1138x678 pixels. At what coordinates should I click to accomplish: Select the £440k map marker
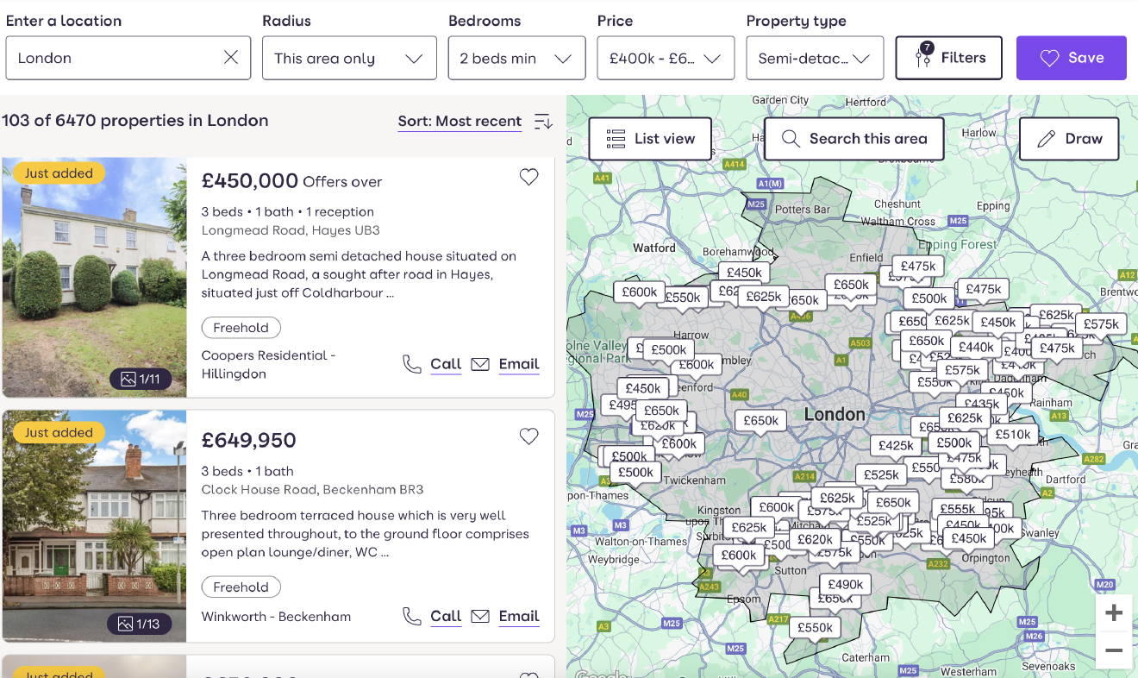click(x=976, y=347)
